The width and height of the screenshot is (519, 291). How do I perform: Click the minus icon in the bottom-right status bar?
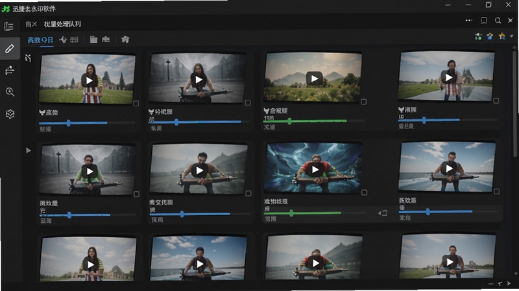490,284
